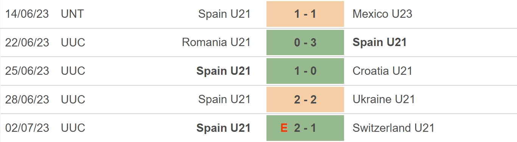The image size is (517, 142).
Task: Click the 25/06/23 match date
Action: point(27,71)
